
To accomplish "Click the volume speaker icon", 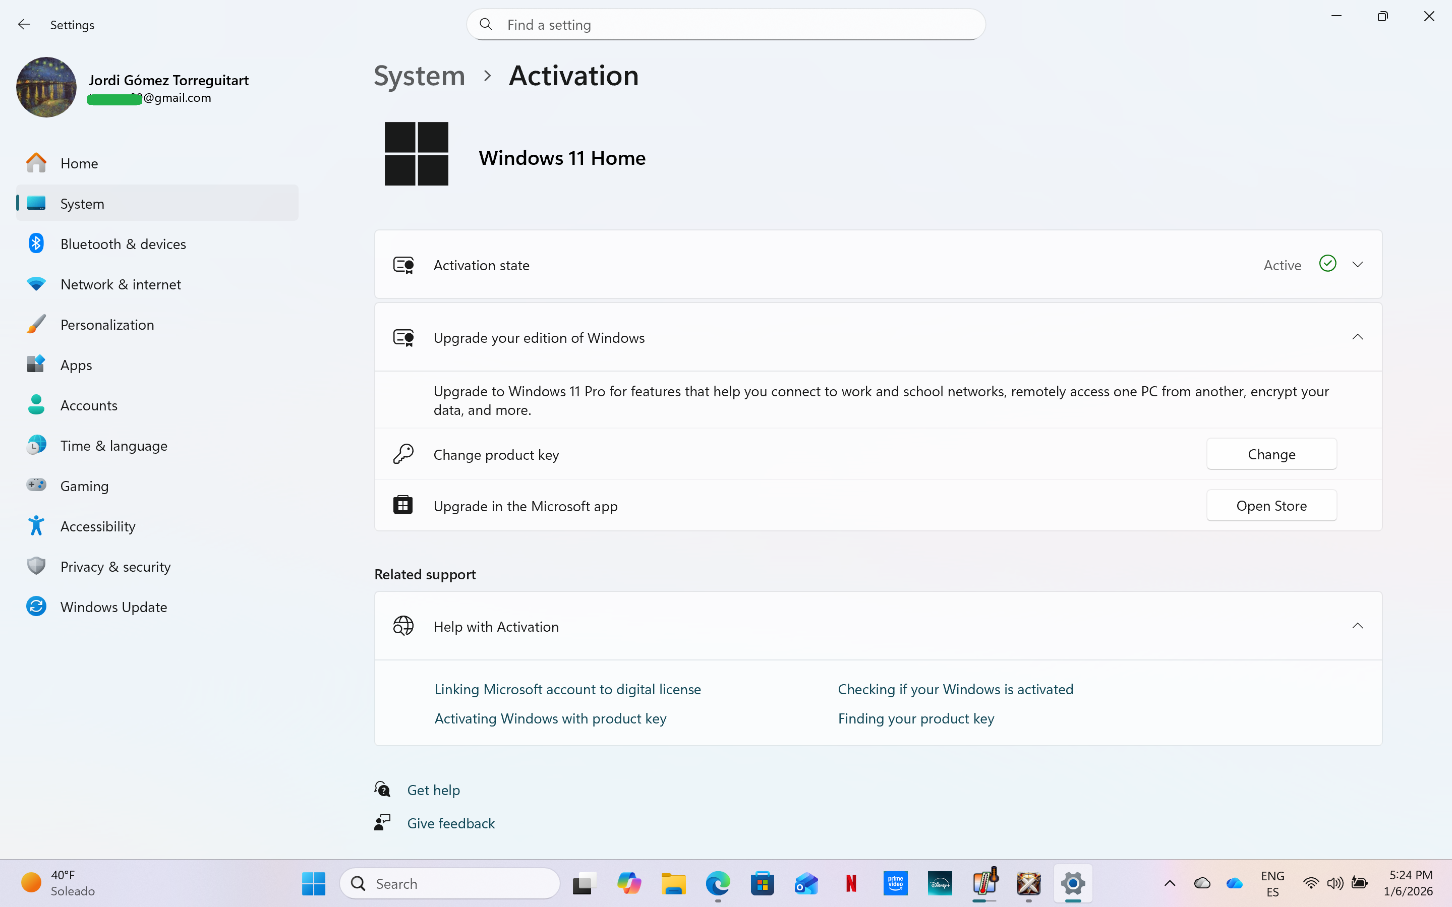I will coord(1335,883).
